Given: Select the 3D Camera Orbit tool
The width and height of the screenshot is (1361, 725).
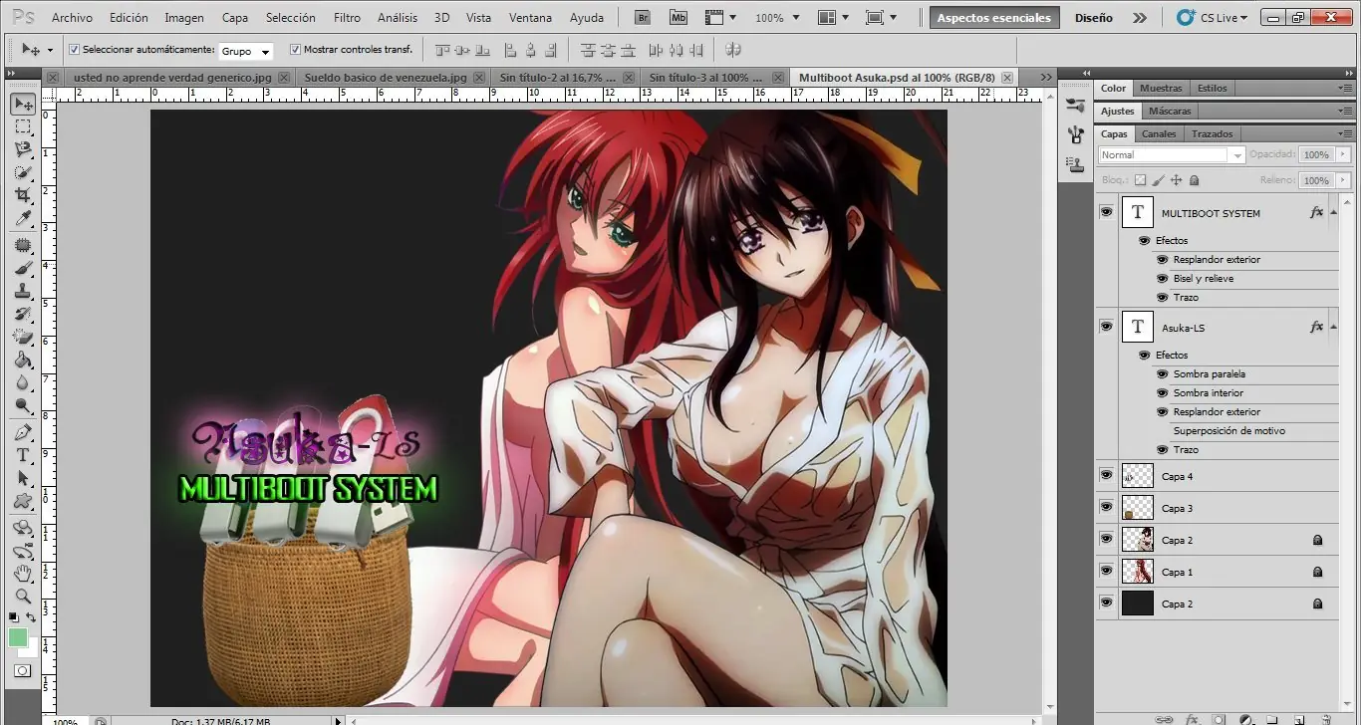Looking at the screenshot, I should click(23, 551).
